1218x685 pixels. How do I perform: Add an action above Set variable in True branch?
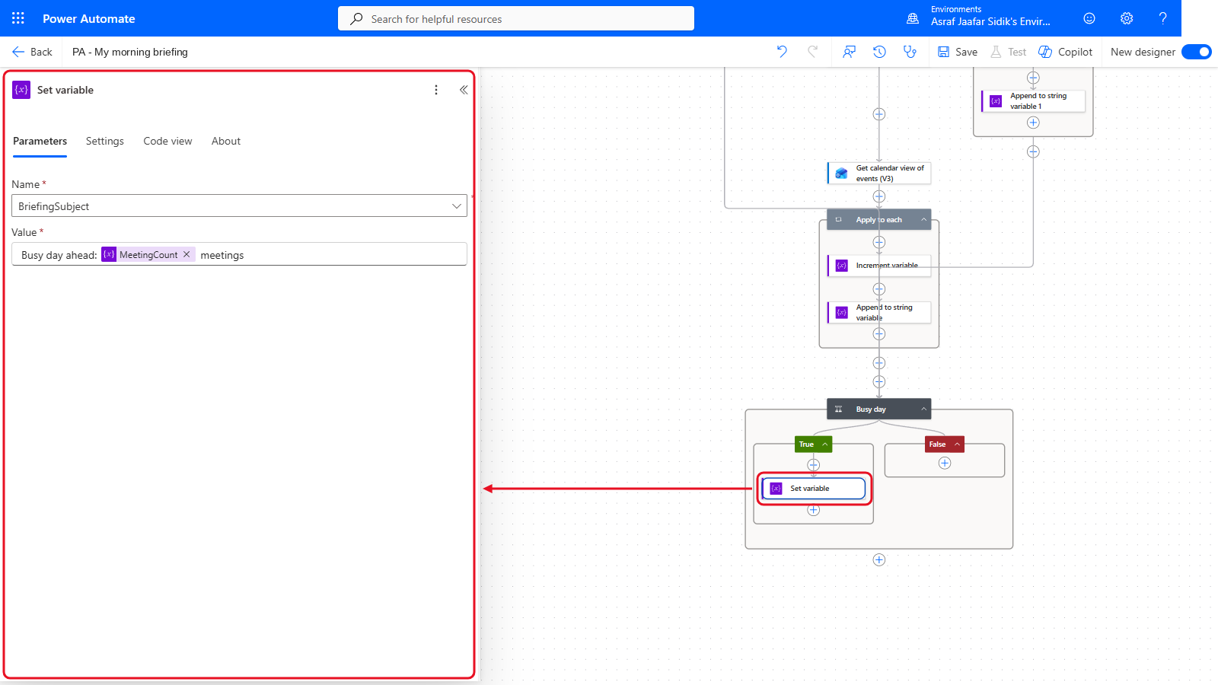pyautogui.click(x=814, y=464)
